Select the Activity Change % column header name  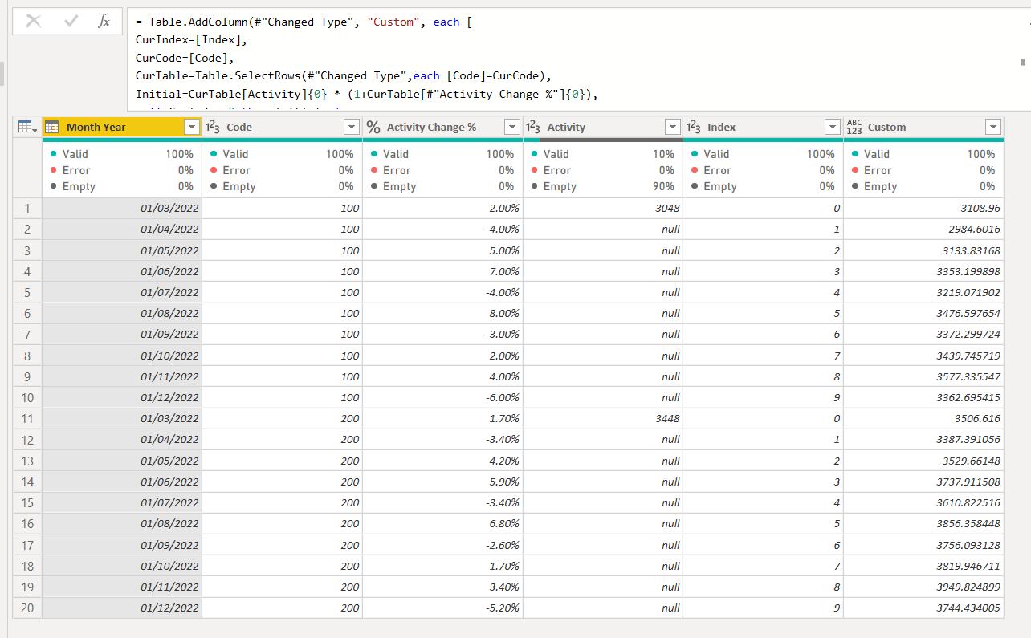click(x=432, y=127)
